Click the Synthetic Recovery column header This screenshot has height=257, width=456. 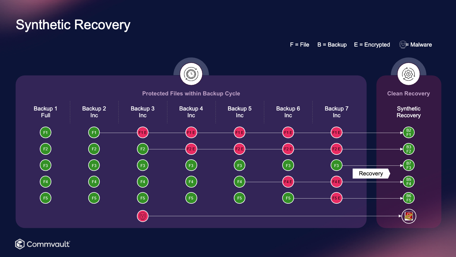[409, 112]
